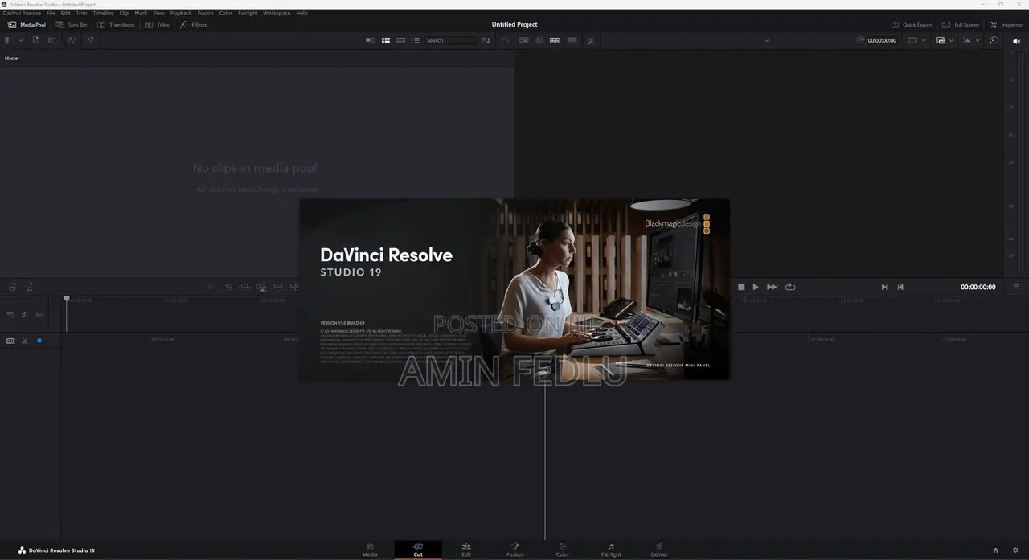Switch to the Edit page tab
Image resolution: width=1029 pixels, height=560 pixels.
pyautogui.click(x=466, y=550)
